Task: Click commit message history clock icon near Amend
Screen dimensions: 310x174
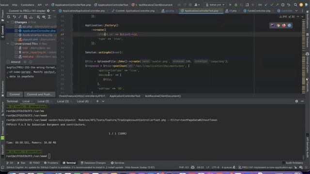Action: 31,62
